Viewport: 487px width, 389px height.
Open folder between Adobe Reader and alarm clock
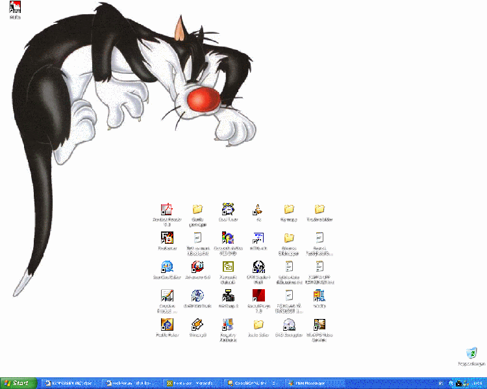point(197,209)
